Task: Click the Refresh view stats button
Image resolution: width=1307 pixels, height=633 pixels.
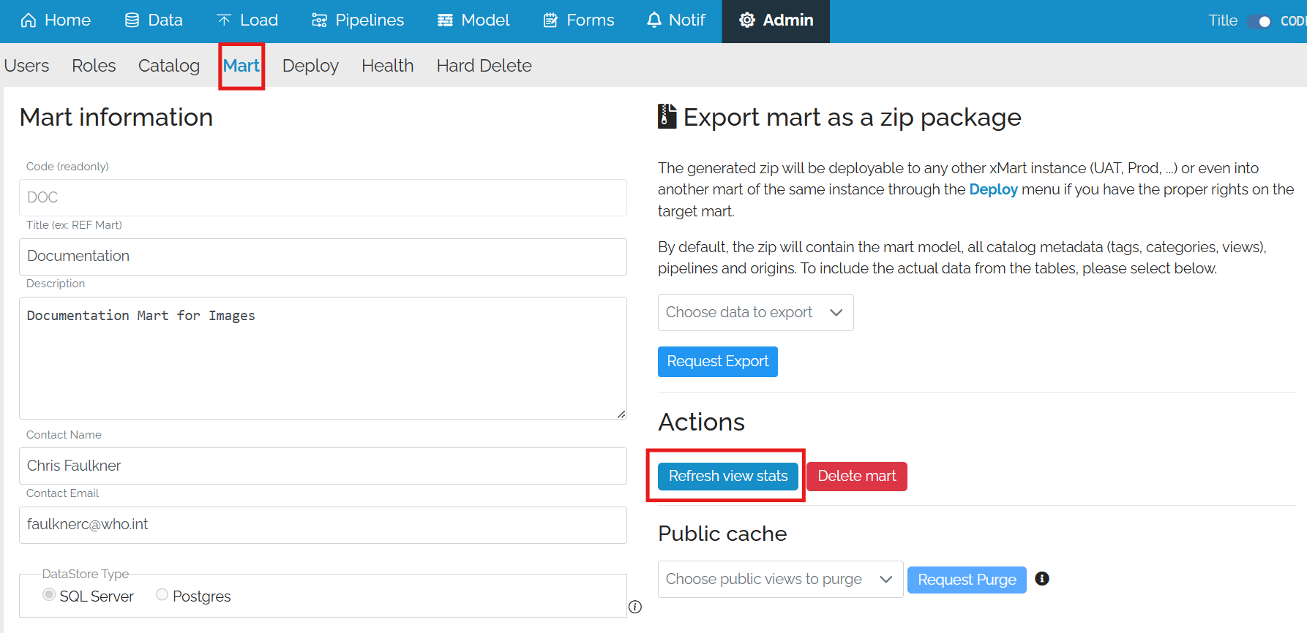Action: 728,476
